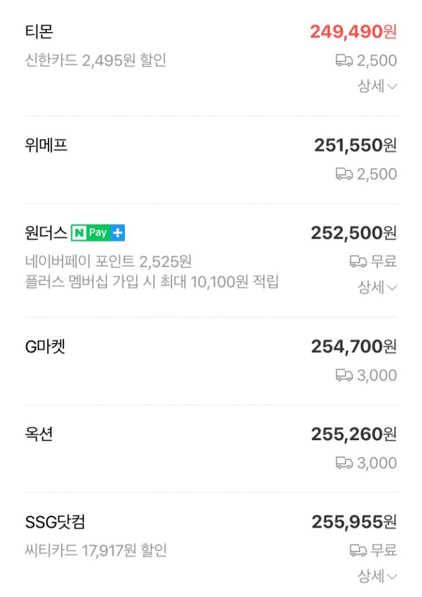
Task: Click the 신한카드 2,495원 할인 text
Action: pos(96,61)
